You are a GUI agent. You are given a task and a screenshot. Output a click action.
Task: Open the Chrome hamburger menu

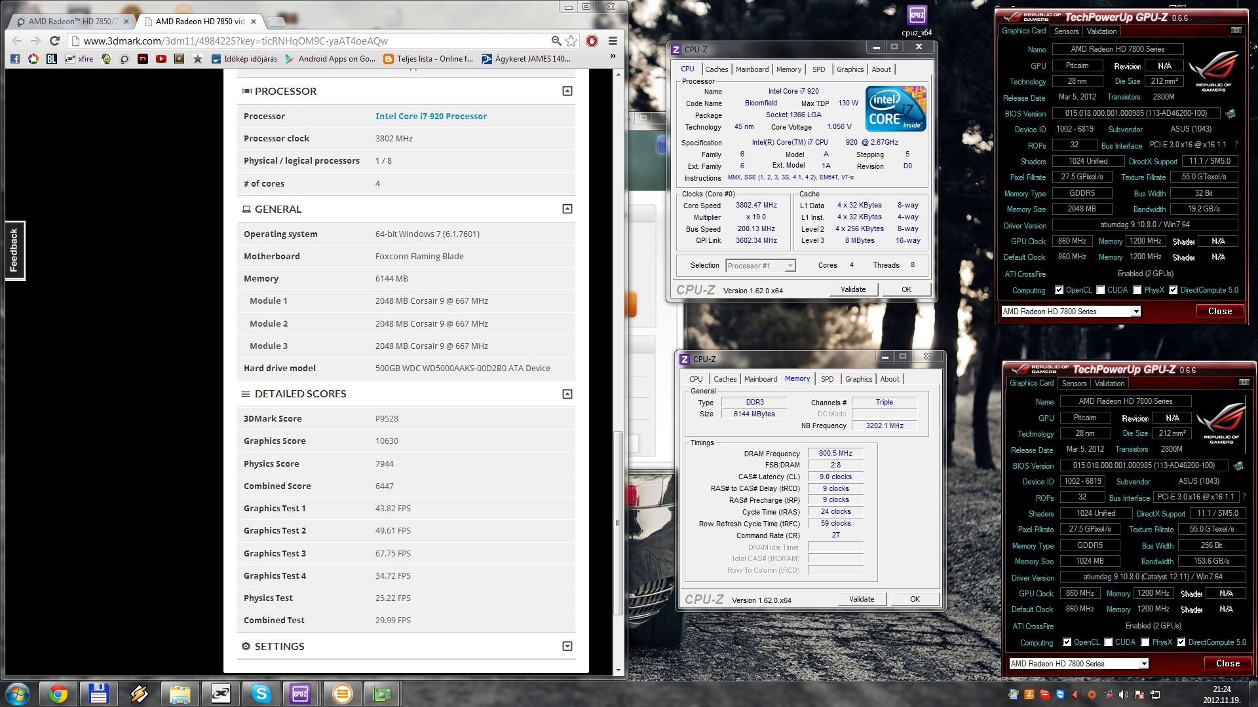[613, 41]
